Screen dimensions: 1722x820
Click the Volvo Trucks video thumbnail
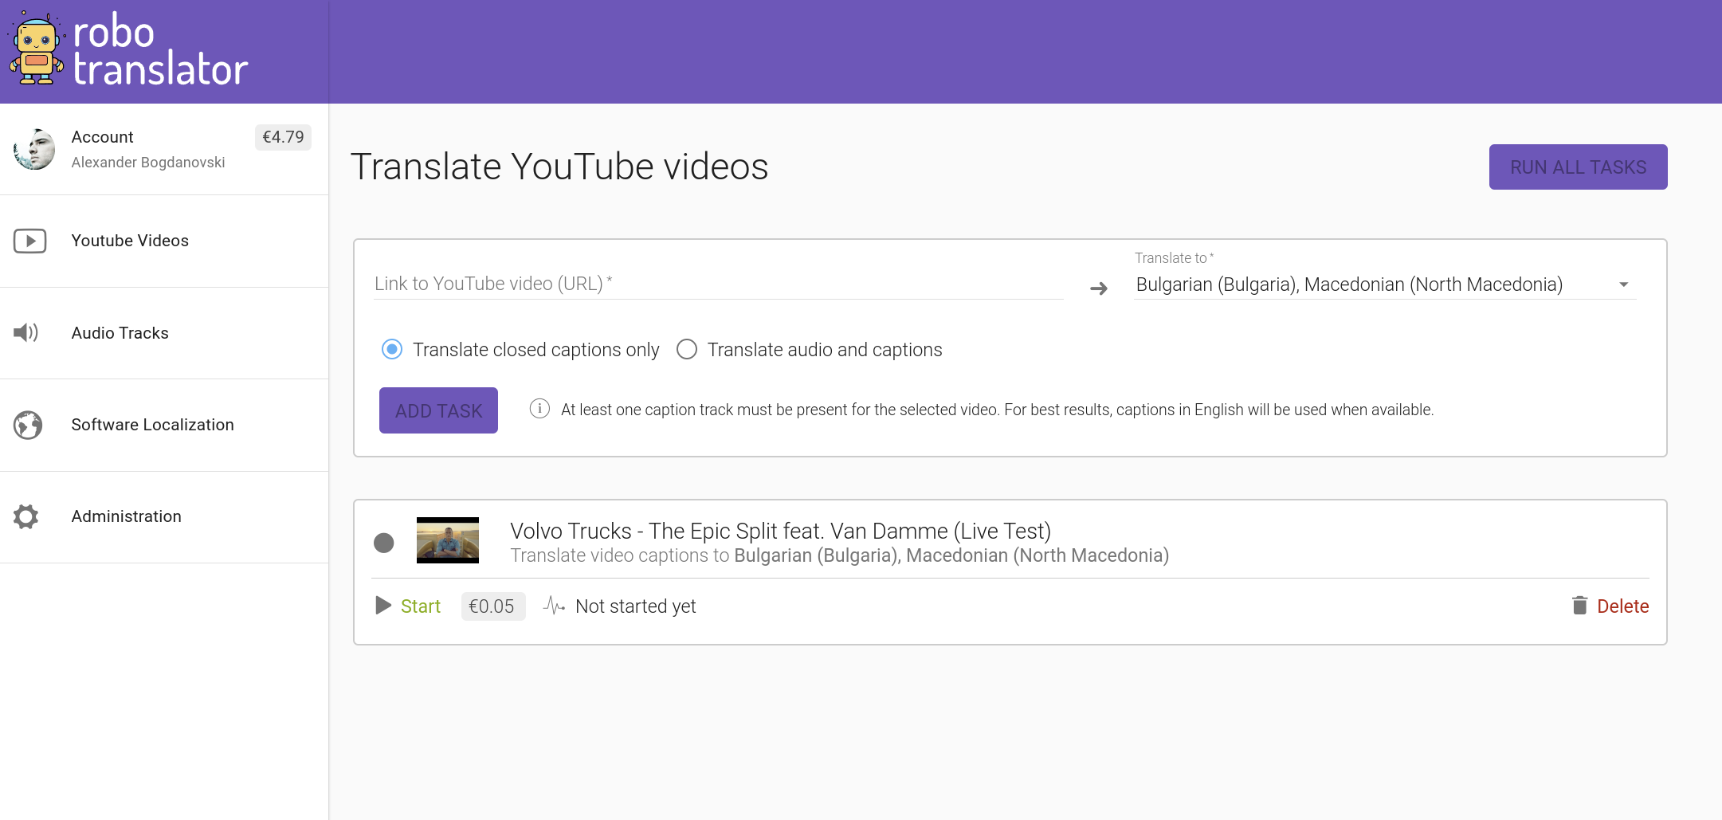(x=448, y=540)
